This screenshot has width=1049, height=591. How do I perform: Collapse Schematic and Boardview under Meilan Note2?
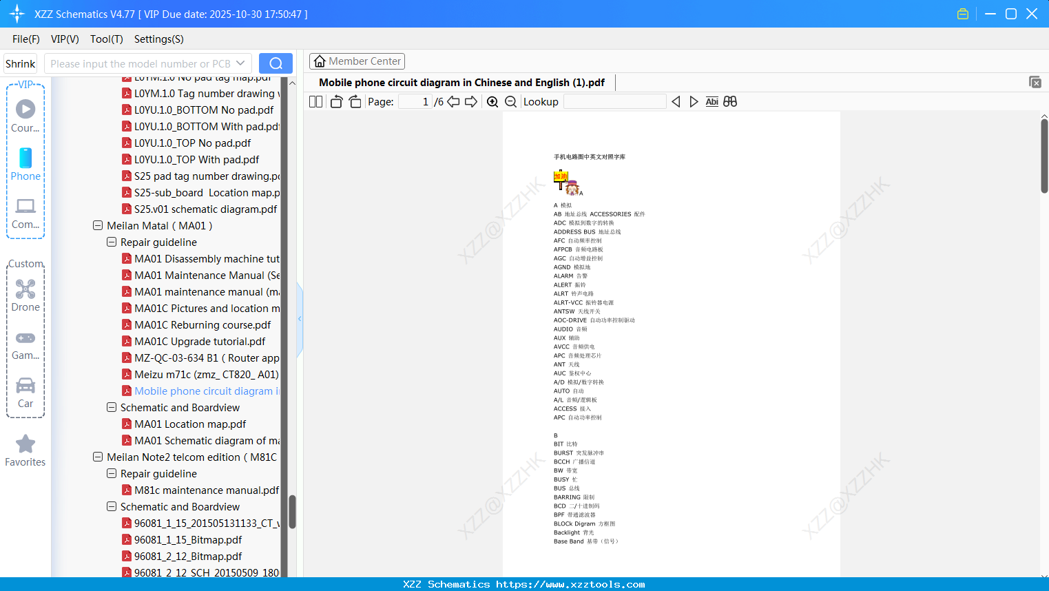point(112,506)
